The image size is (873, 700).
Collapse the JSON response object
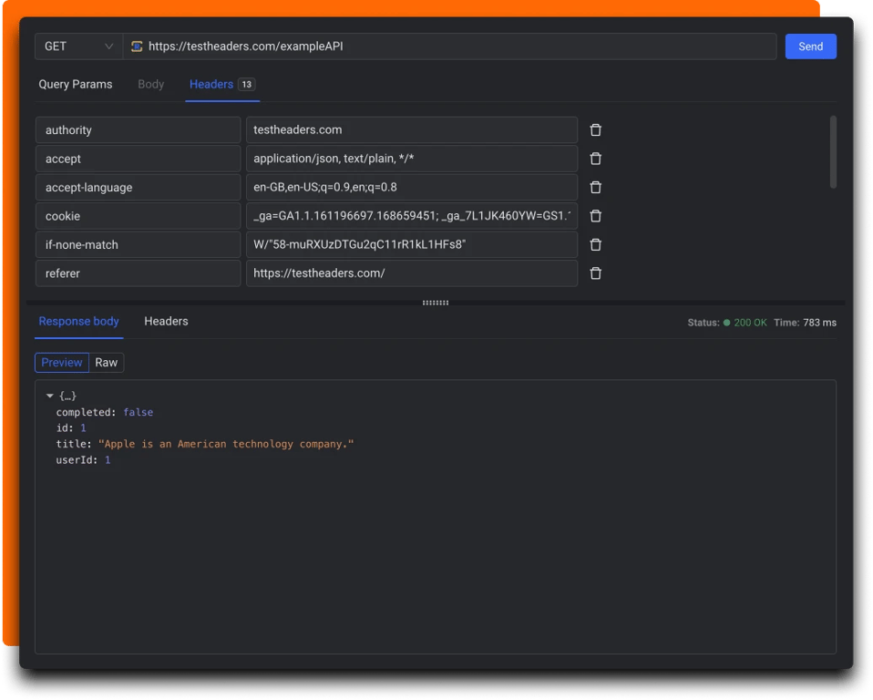[x=50, y=396]
